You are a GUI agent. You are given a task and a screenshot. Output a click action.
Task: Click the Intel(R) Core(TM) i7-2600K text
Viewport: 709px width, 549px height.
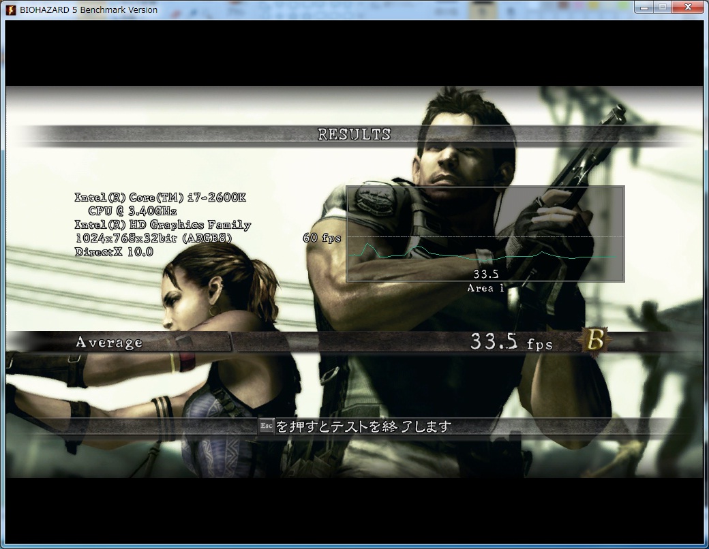160,198
